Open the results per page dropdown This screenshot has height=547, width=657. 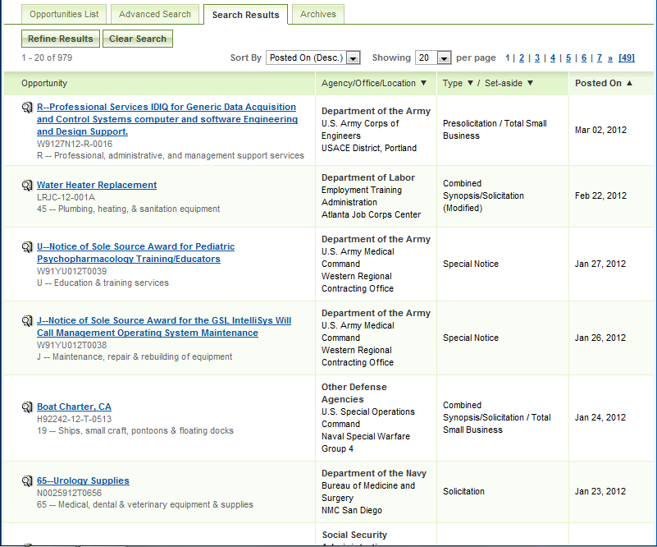click(433, 57)
